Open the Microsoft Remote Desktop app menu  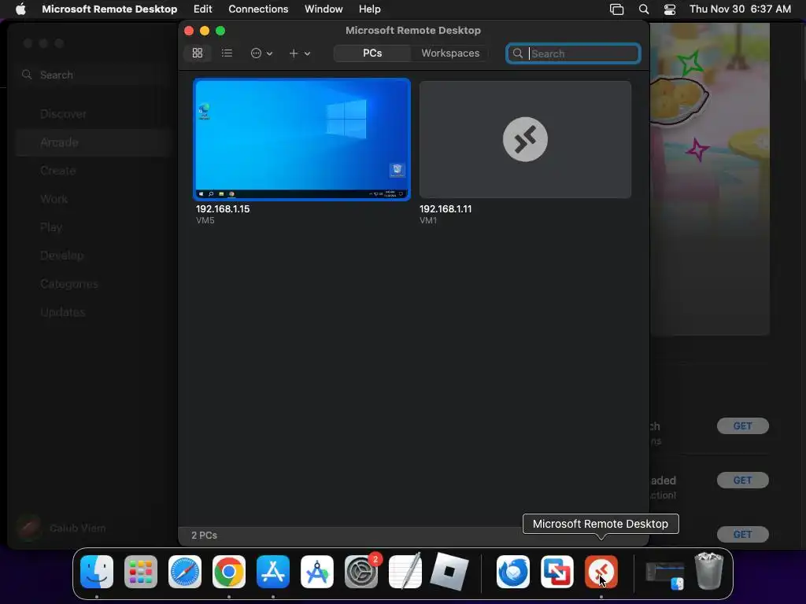109,9
